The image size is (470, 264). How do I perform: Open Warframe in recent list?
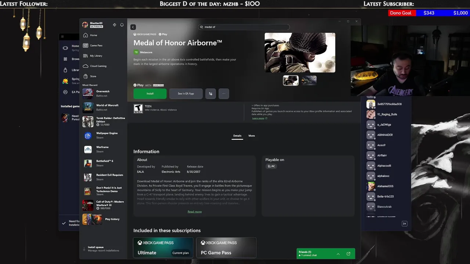coord(104,149)
